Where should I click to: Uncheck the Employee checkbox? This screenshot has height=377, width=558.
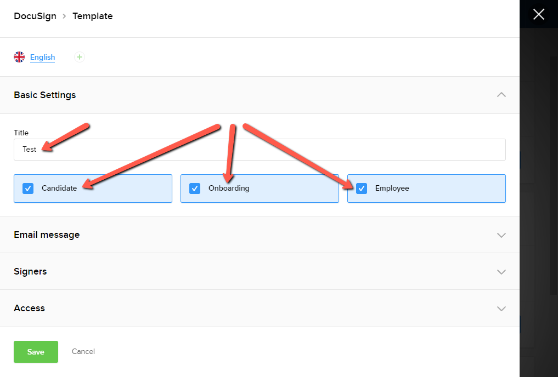[x=362, y=188]
